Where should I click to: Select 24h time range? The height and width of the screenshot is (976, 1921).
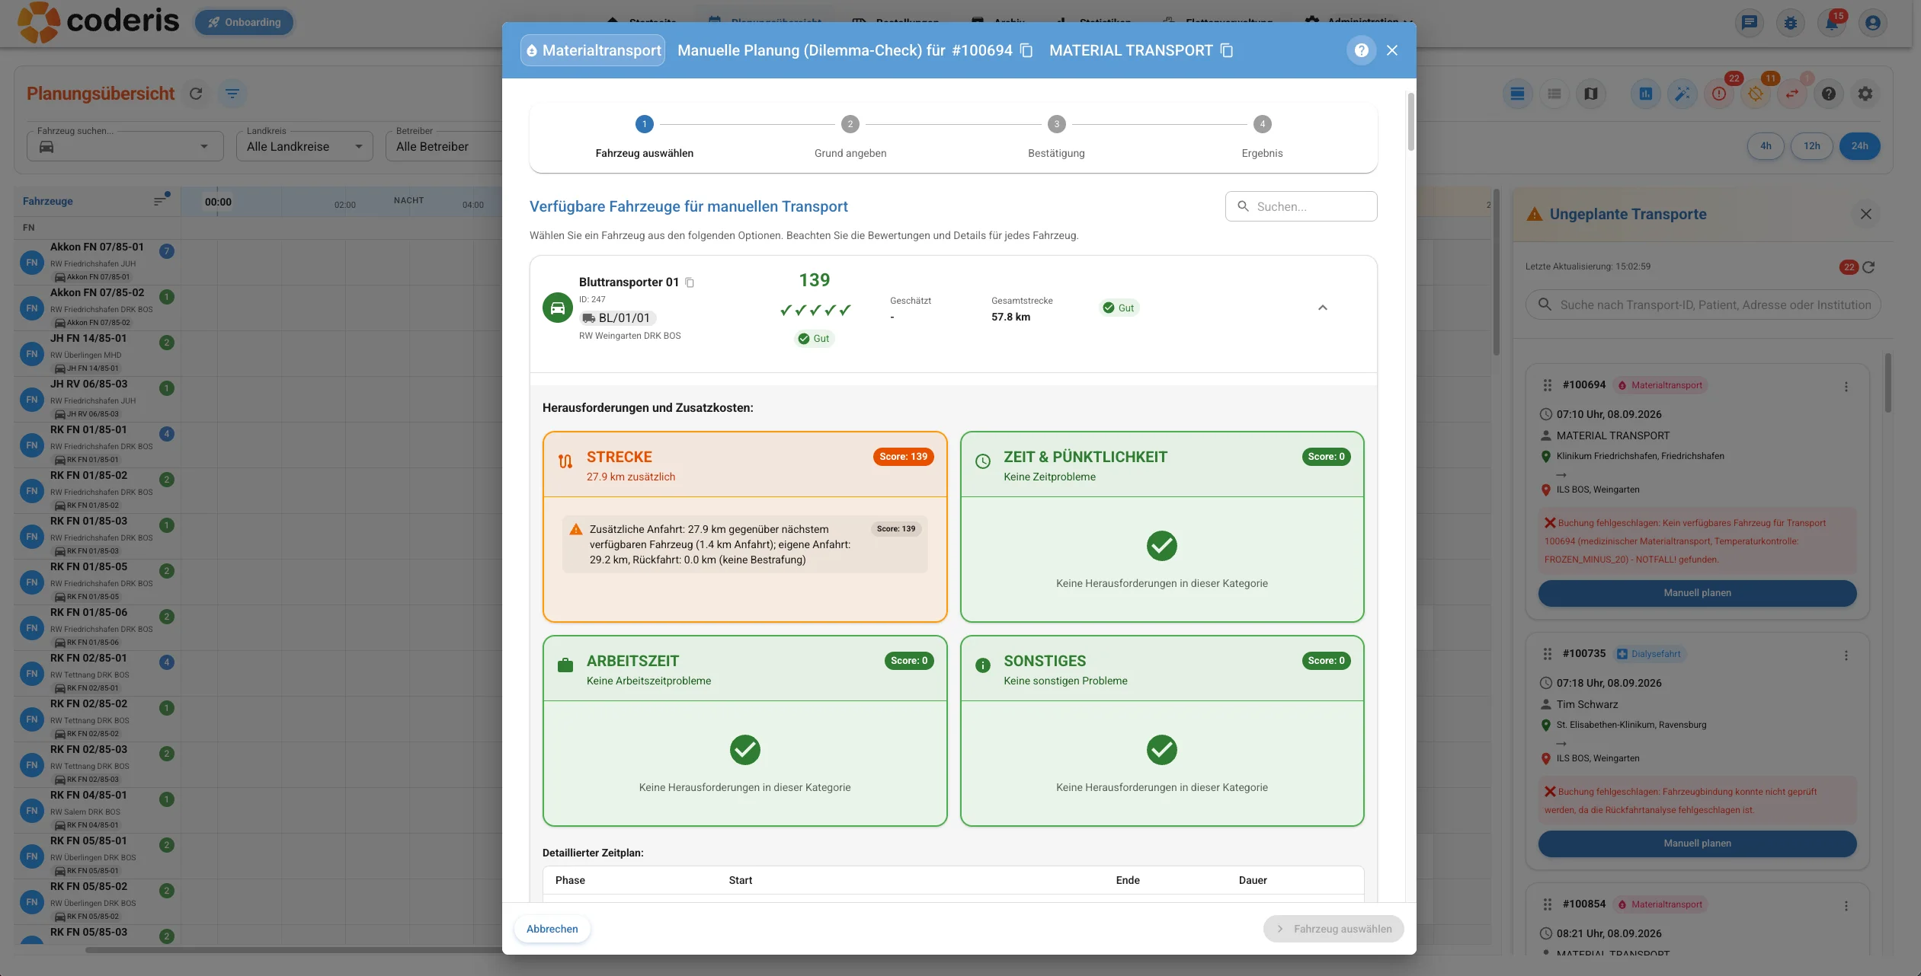coord(1860,146)
